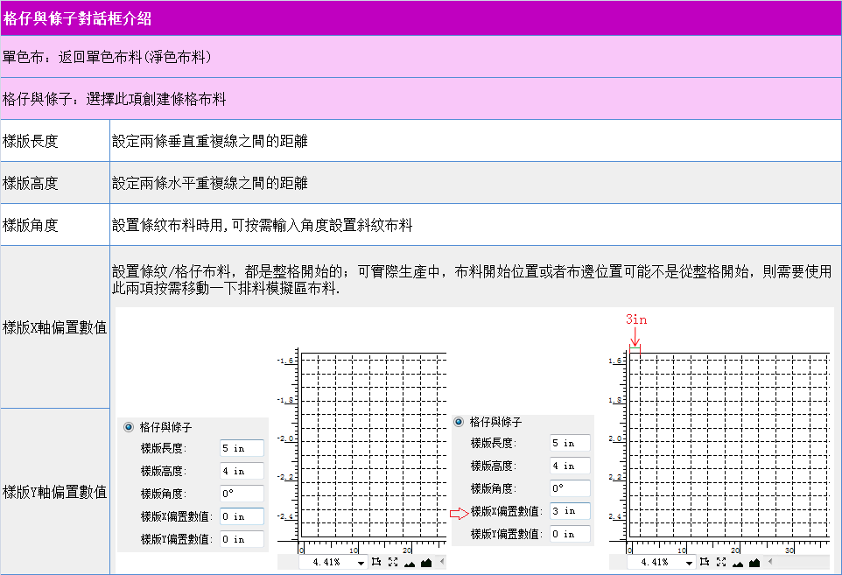Click the large mountain zoom-in icon, right preview

tap(754, 562)
